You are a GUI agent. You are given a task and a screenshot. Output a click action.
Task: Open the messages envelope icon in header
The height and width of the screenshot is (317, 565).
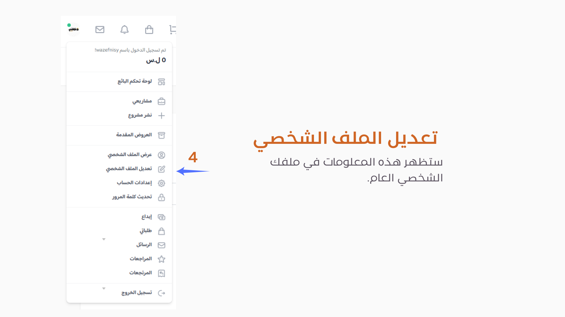[100, 30]
